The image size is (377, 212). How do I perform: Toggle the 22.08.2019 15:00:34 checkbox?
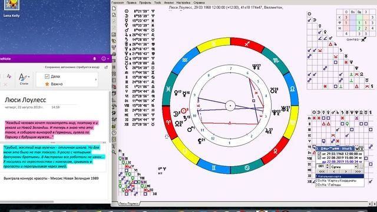pyautogui.click(x=319, y=158)
